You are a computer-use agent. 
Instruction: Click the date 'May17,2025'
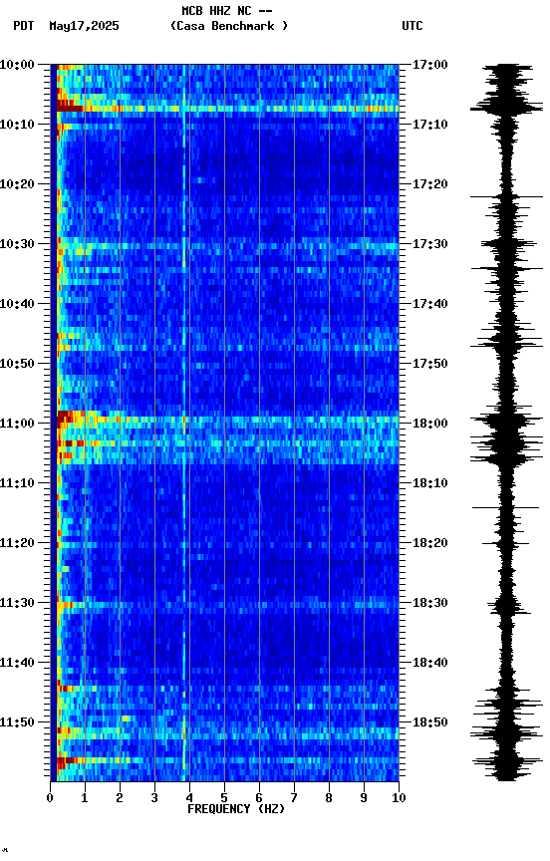point(84,26)
